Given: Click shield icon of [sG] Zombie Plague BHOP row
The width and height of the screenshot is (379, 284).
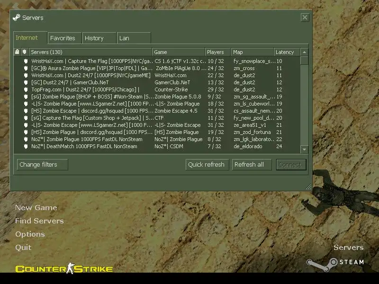Looking at the screenshot, I should pyautogui.click(x=26, y=97).
